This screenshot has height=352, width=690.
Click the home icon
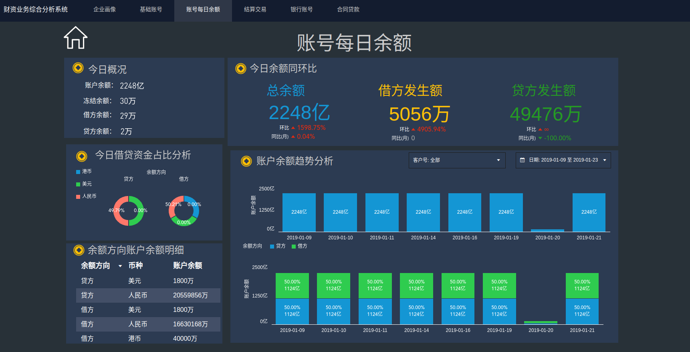coord(75,38)
